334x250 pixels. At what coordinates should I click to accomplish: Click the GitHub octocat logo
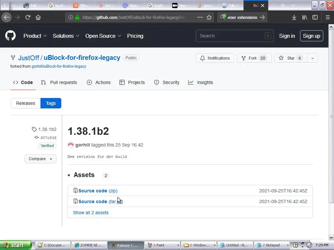[x=10, y=35]
